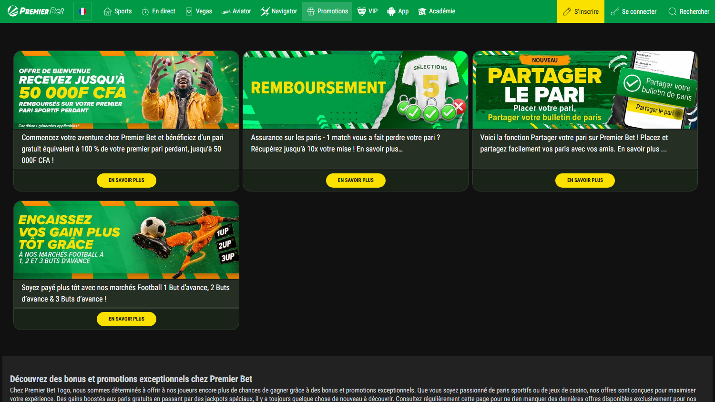Click En savoir plus under Partager le pari
Image resolution: width=715 pixels, height=402 pixels.
tap(585, 181)
